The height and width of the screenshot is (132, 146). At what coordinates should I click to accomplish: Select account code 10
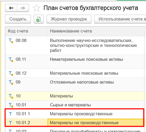[x=18, y=96]
